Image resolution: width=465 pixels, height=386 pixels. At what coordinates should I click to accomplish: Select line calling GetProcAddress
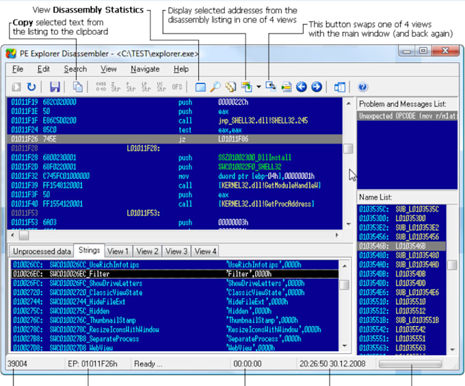coord(174,204)
